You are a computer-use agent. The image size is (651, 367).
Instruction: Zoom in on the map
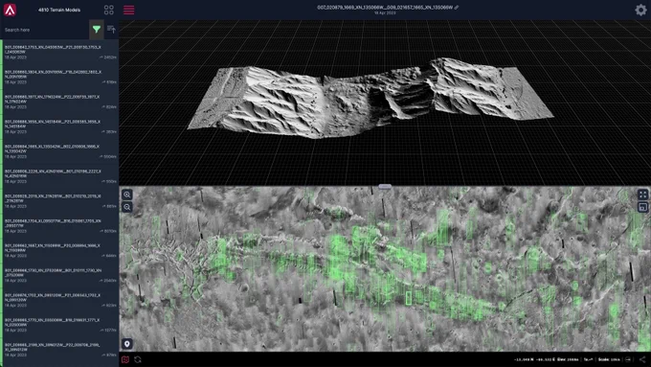coord(127,195)
